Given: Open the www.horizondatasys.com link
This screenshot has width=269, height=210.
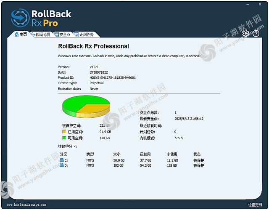Looking at the screenshot, I should tap(26, 205).
